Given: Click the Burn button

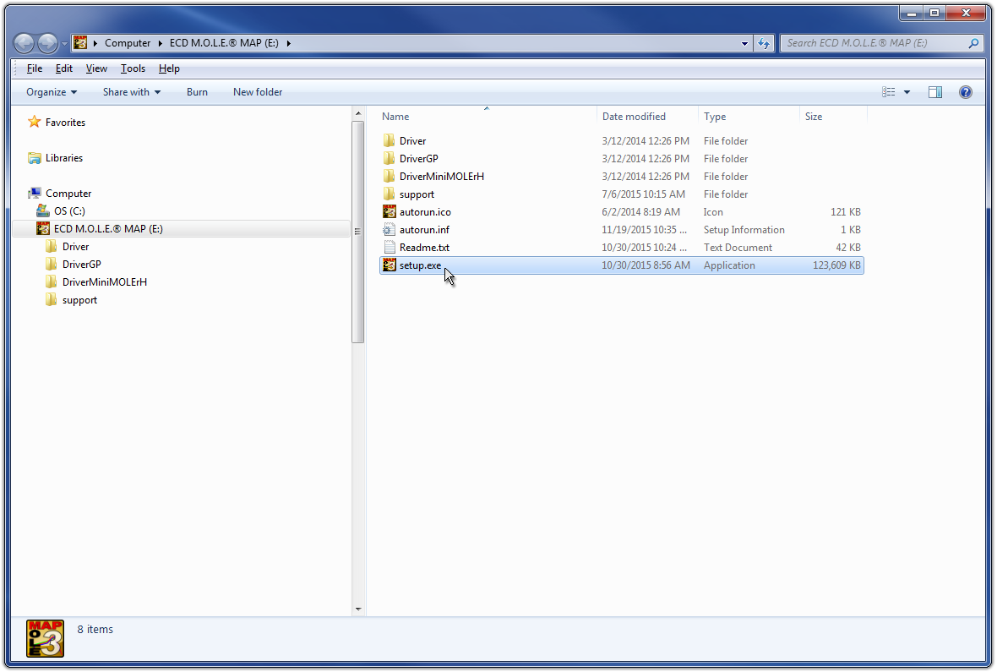Looking at the screenshot, I should 197,92.
